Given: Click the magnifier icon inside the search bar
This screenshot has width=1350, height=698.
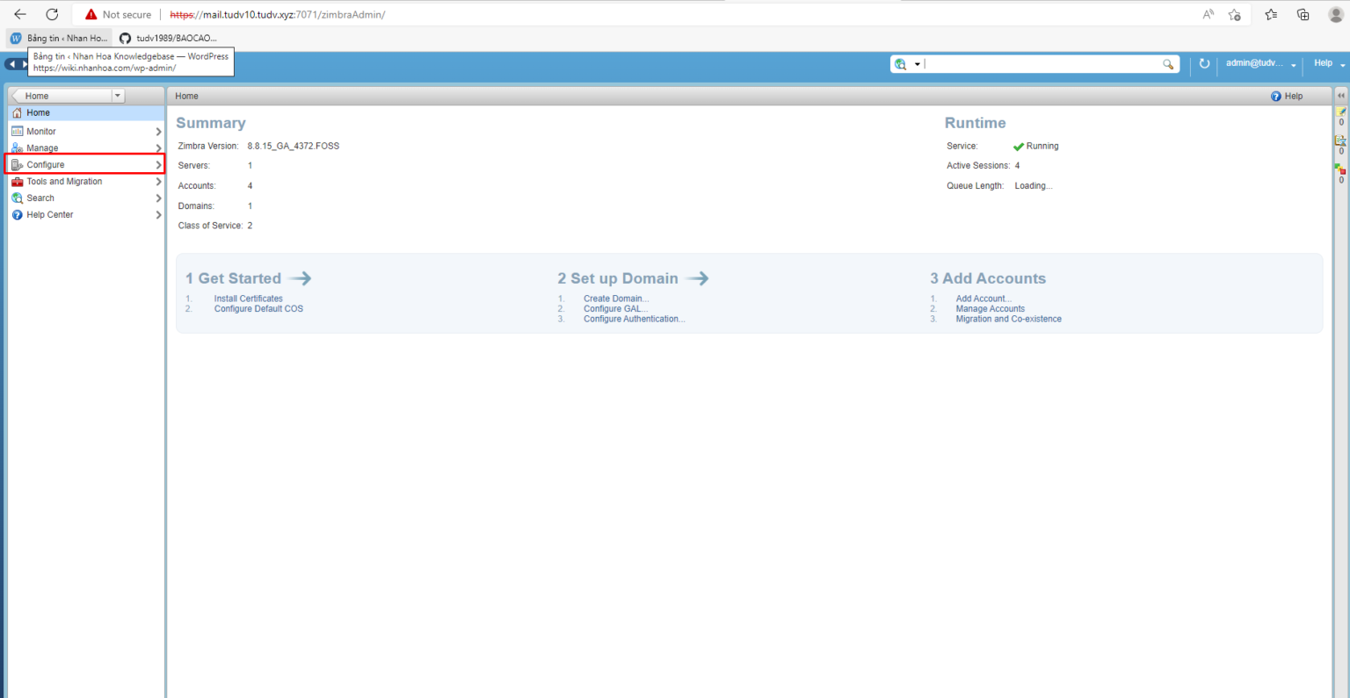Looking at the screenshot, I should click(1168, 63).
